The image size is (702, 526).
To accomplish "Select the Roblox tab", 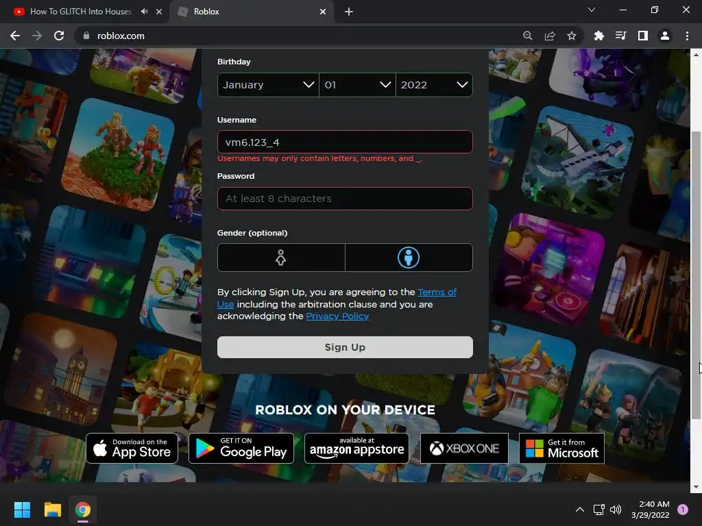I will (x=252, y=12).
